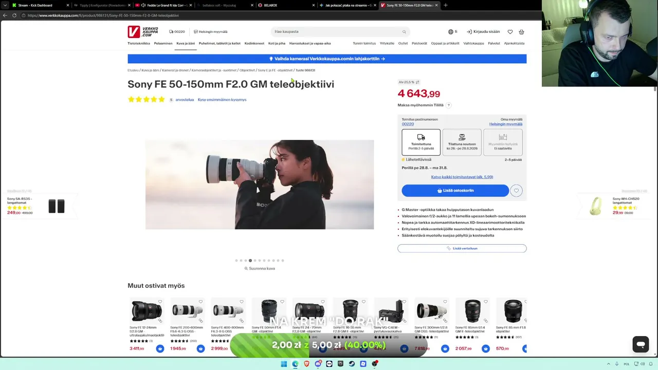Viewport: 658px width, 370px height.
Task: Show hidden system tray icons
Action: click(x=609, y=364)
